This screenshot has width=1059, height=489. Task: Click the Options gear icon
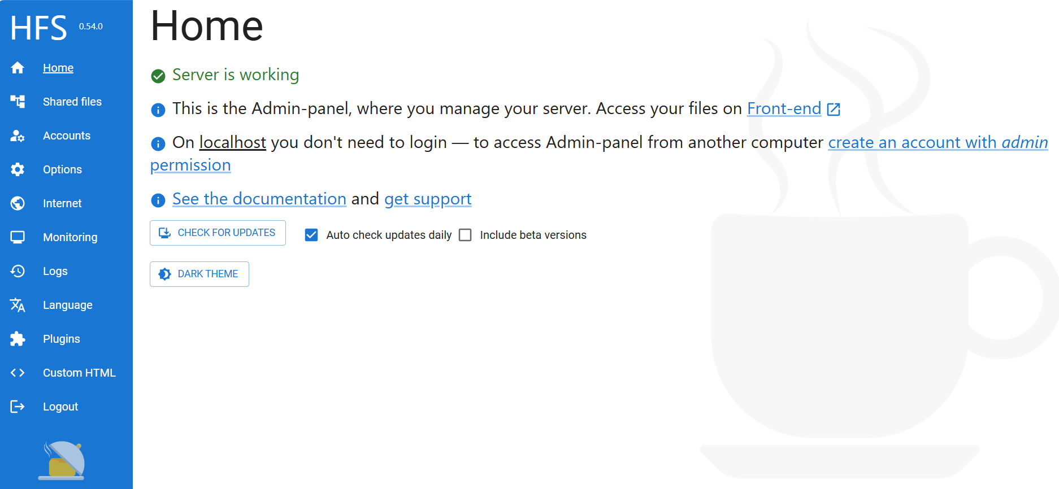pyautogui.click(x=18, y=169)
